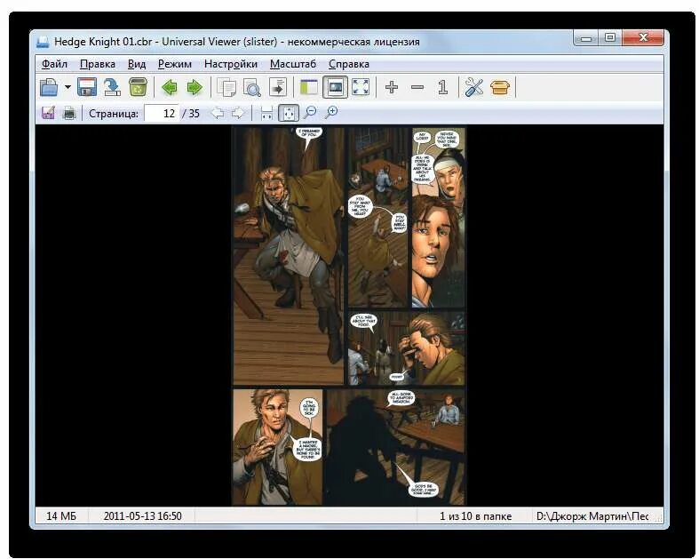Toggle the navigation panel icon
Image resolution: width=699 pixels, height=559 pixels.
coord(309,87)
